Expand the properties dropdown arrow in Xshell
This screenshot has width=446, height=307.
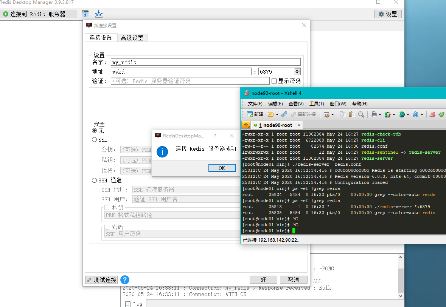click(x=333, y=115)
